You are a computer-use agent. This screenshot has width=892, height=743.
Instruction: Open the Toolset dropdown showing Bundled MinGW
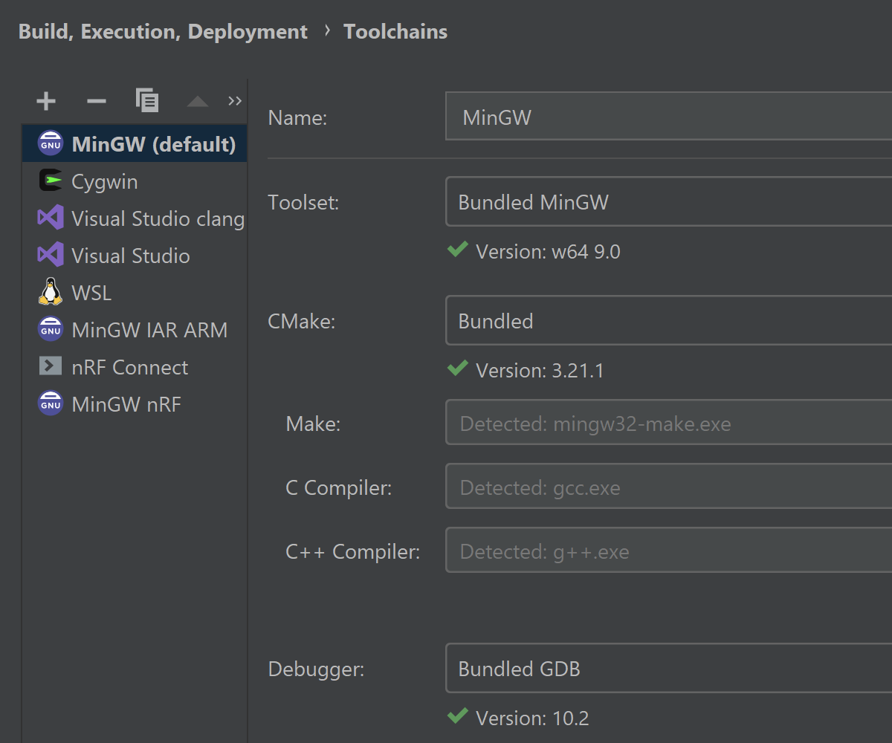pos(668,201)
